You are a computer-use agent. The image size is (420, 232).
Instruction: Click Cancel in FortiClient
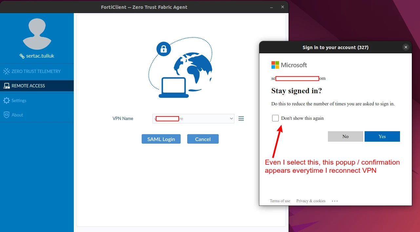tap(203, 139)
